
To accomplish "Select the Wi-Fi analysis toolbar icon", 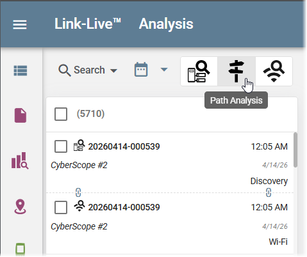I will pos(274,72).
